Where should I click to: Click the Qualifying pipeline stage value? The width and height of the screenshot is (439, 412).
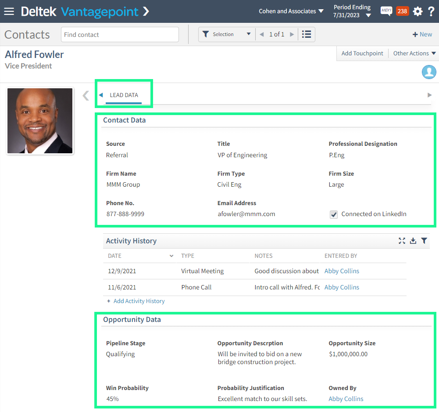120,354
